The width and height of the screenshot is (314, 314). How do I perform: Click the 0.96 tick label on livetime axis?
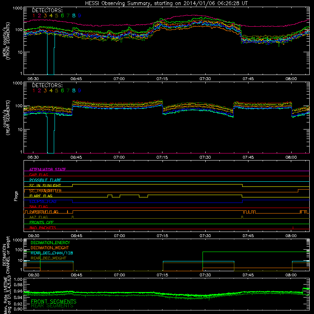tap(18, 291)
